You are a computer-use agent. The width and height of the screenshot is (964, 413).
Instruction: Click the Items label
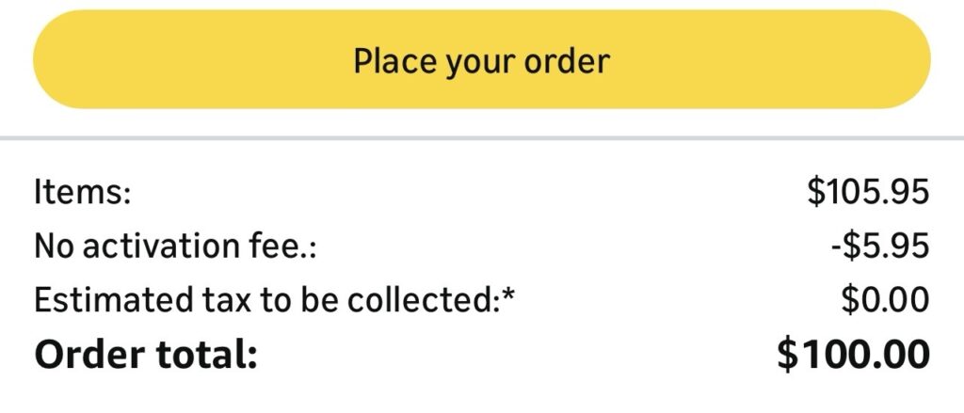point(81,193)
